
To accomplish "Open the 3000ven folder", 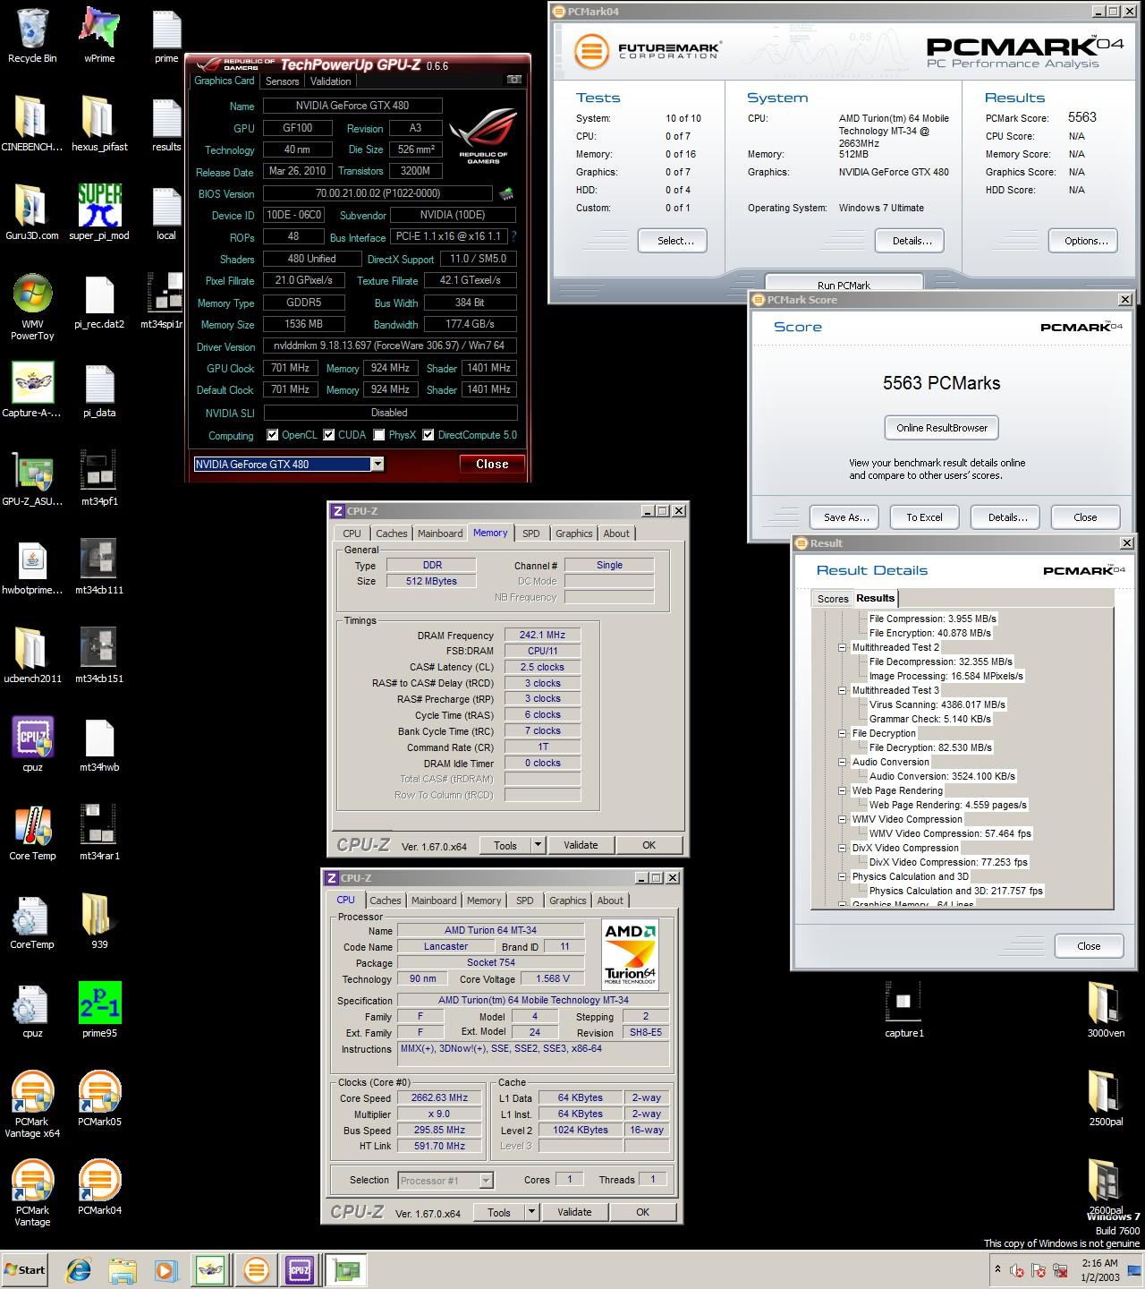I will 1106,1011.
